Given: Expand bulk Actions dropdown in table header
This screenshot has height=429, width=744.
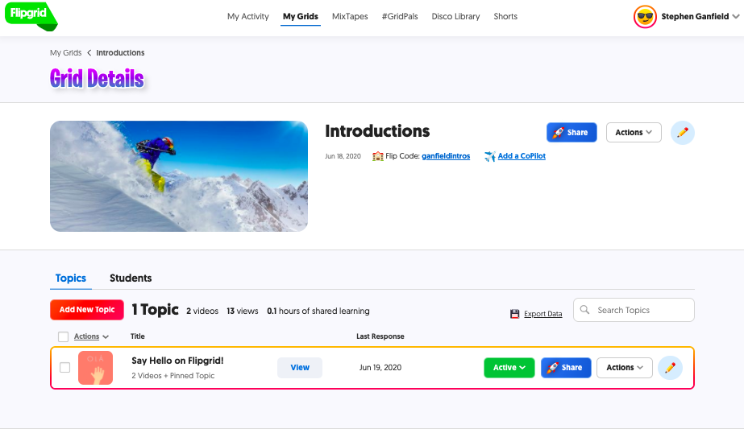Looking at the screenshot, I should point(91,336).
